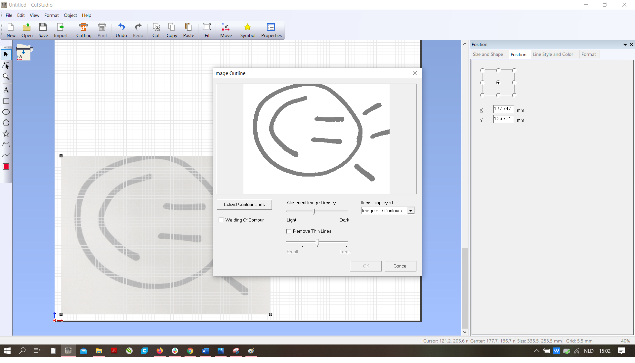Select the middle-left reference point radio button
Viewport: 635px width, 363px height.
tap(482, 83)
